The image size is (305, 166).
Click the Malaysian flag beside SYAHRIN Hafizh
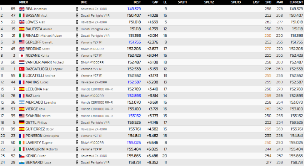pos(22,116)
